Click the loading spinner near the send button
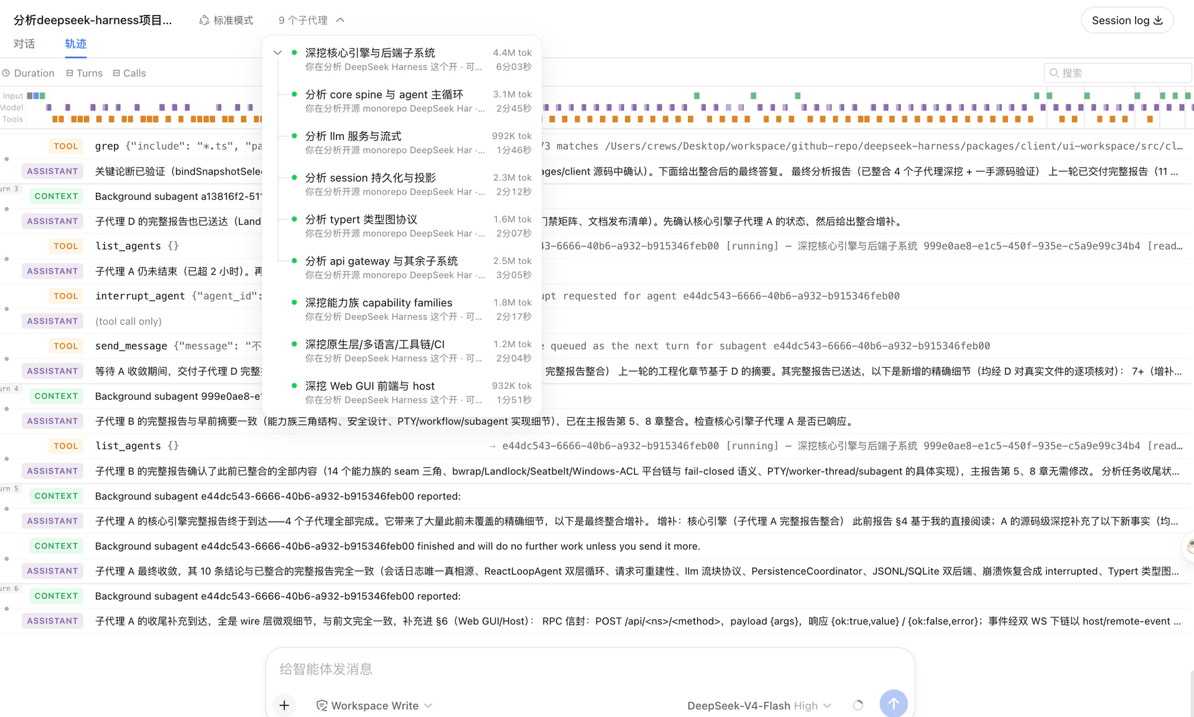Screen dimensions: 1194x717 [858, 705]
